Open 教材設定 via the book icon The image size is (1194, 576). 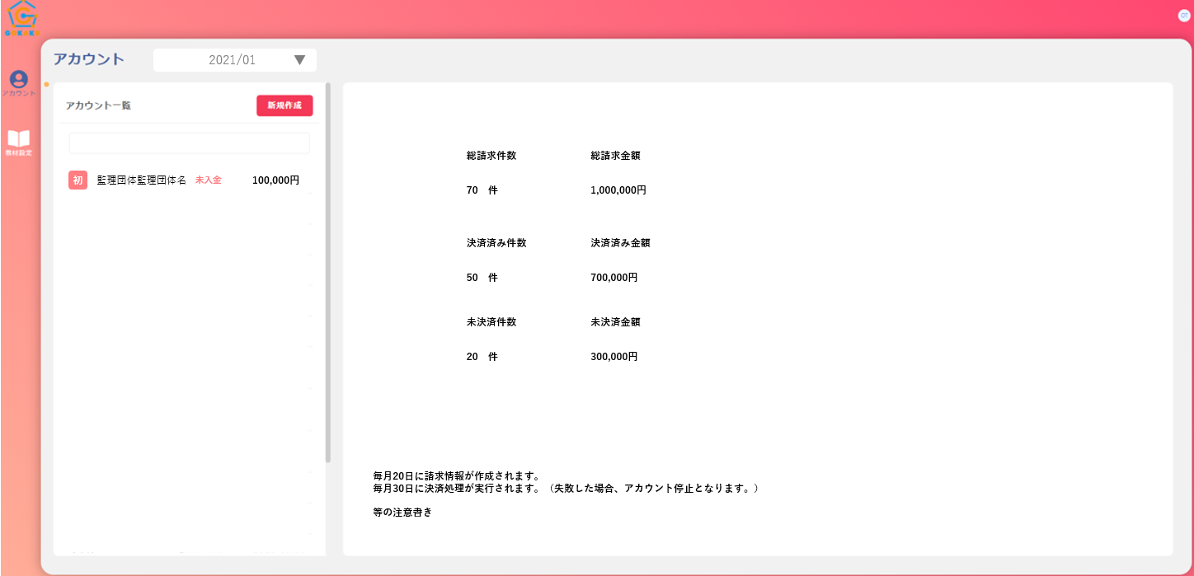[x=18, y=138]
